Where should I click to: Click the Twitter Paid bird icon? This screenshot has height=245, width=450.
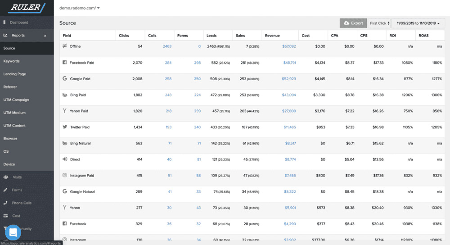point(64,127)
